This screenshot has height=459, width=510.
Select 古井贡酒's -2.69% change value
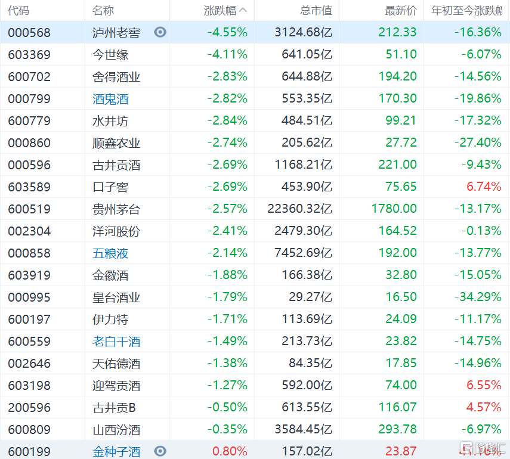click(x=227, y=165)
